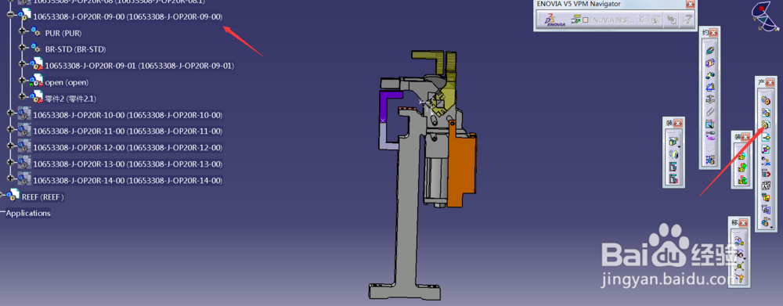Click the graph tree reordering icon
The width and height of the screenshot is (783, 306).
coord(766,173)
